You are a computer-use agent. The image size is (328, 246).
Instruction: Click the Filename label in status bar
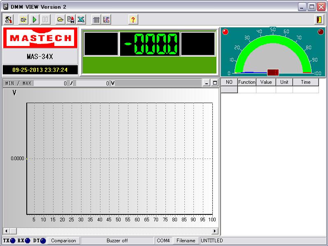click(186, 241)
